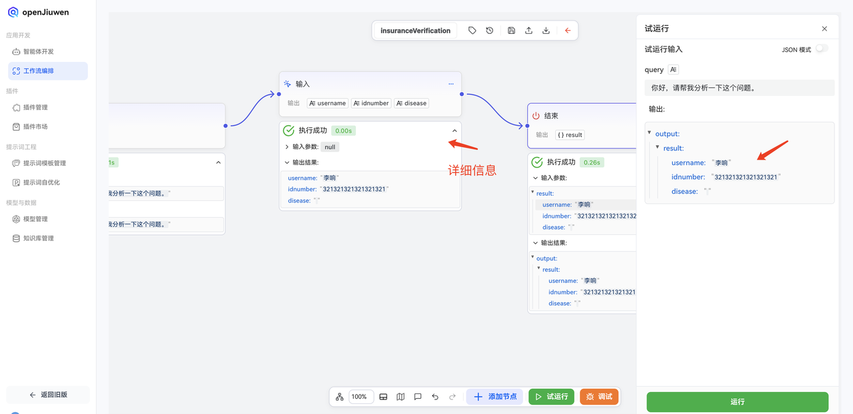Click username 李响 in 试运行 output
853x414 pixels.
[x=721, y=163]
